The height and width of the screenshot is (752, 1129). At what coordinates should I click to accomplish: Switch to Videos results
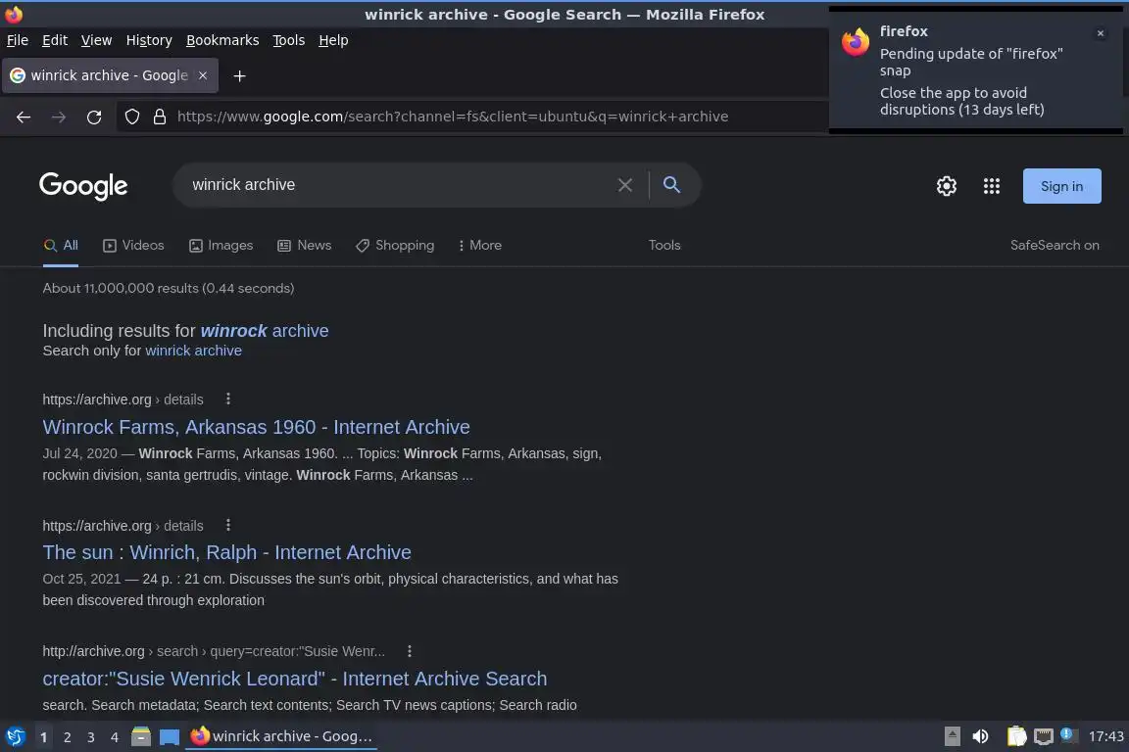pos(134,246)
